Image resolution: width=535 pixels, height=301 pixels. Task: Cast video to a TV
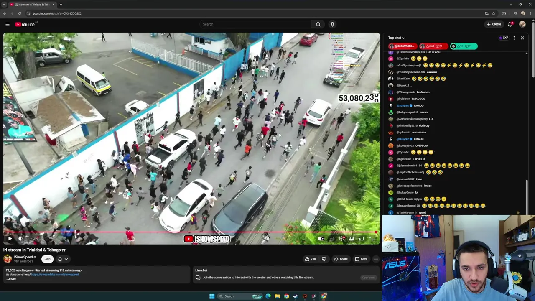[361, 239]
